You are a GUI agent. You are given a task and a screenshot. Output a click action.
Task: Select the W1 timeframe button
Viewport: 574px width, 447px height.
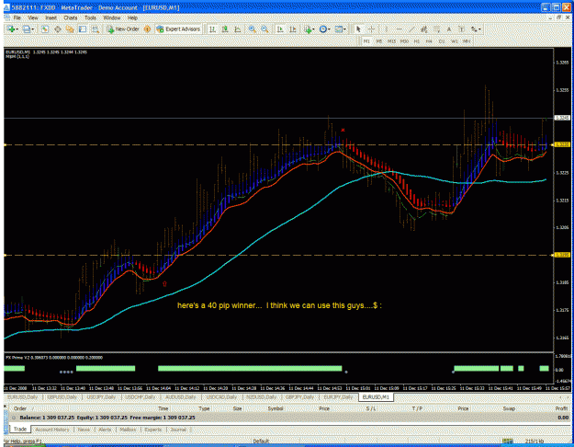pos(455,41)
